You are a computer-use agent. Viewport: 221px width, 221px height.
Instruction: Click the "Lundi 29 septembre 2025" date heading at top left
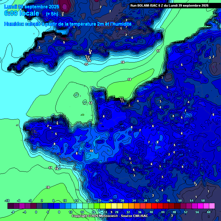pyautogui.click(x=32, y=7)
